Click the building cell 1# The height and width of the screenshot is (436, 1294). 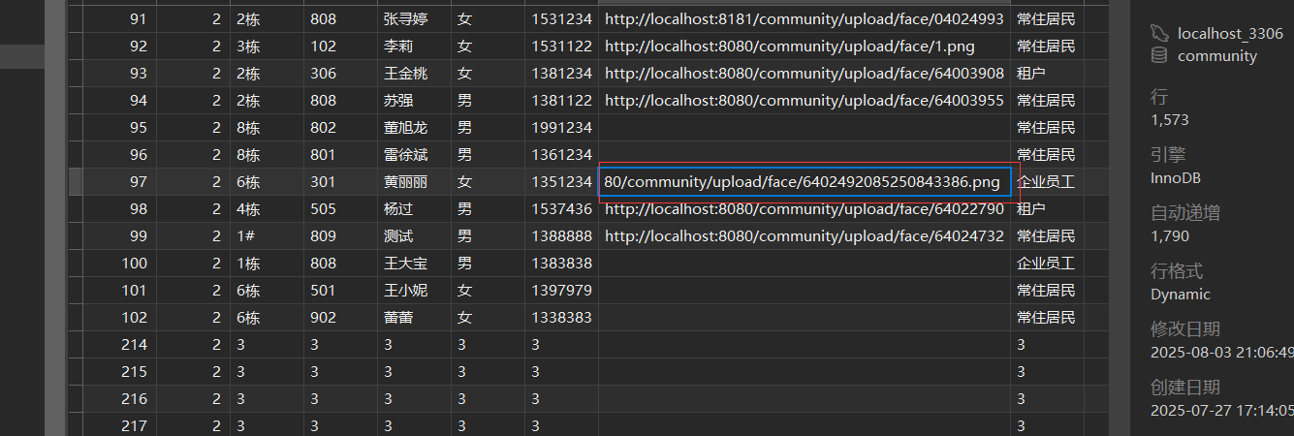[x=267, y=236]
